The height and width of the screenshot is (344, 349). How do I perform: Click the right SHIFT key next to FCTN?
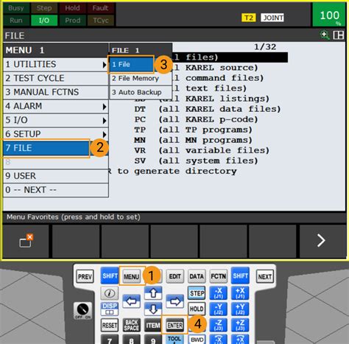pyautogui.click(x=240, y=275)
